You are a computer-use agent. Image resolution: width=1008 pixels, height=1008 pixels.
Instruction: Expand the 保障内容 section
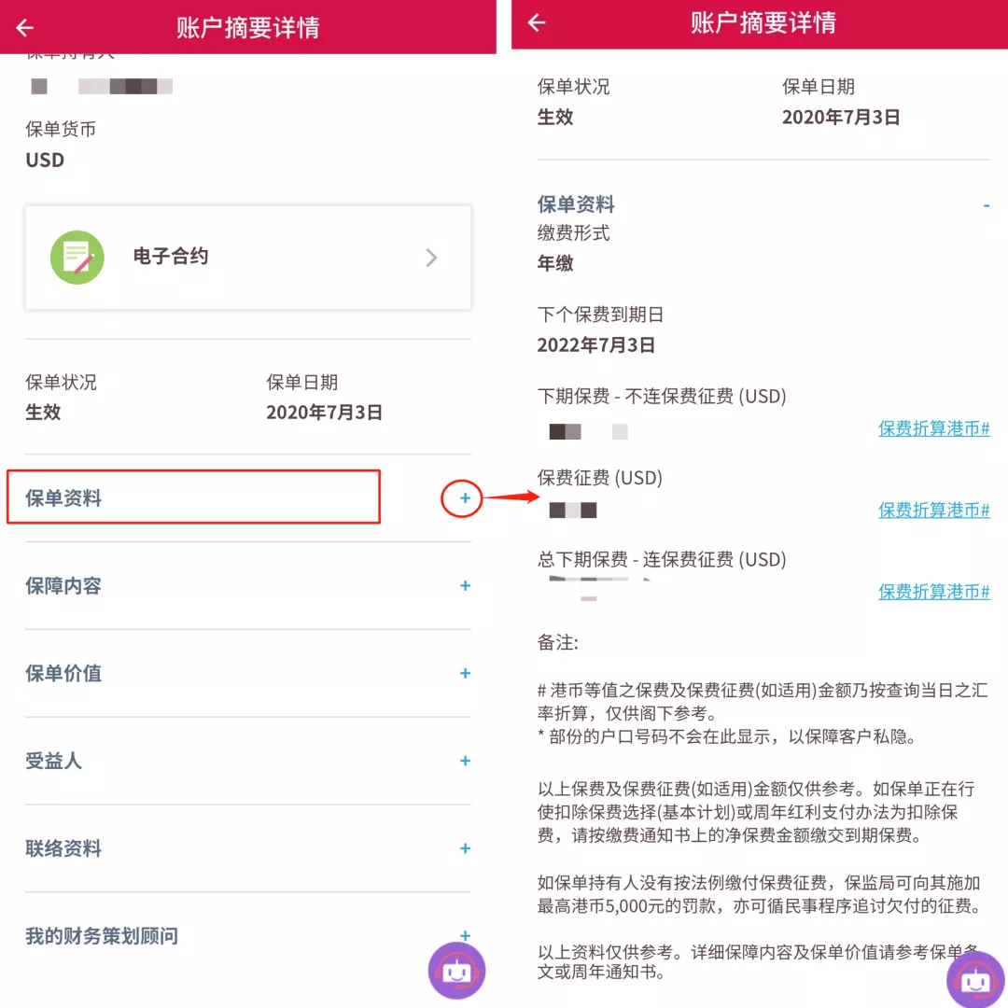pyautogui.click(x=466, y=585)
